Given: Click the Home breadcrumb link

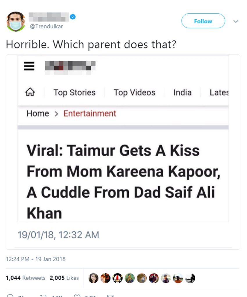Looking at the screenshot, I should 38,113.
